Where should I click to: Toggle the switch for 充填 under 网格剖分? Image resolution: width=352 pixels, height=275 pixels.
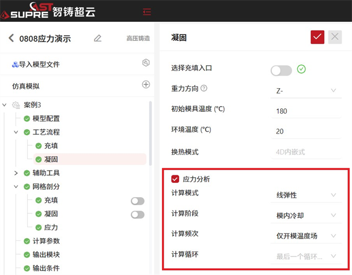pos(138,201)
